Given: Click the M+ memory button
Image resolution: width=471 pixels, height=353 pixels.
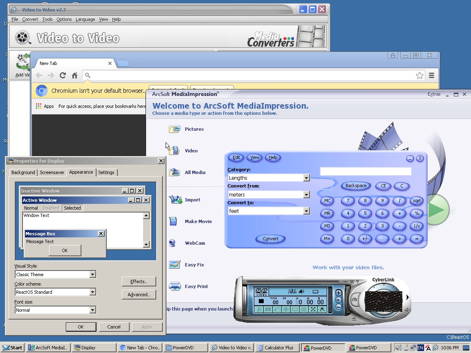Looking at the screenshot, I should 327,239.
